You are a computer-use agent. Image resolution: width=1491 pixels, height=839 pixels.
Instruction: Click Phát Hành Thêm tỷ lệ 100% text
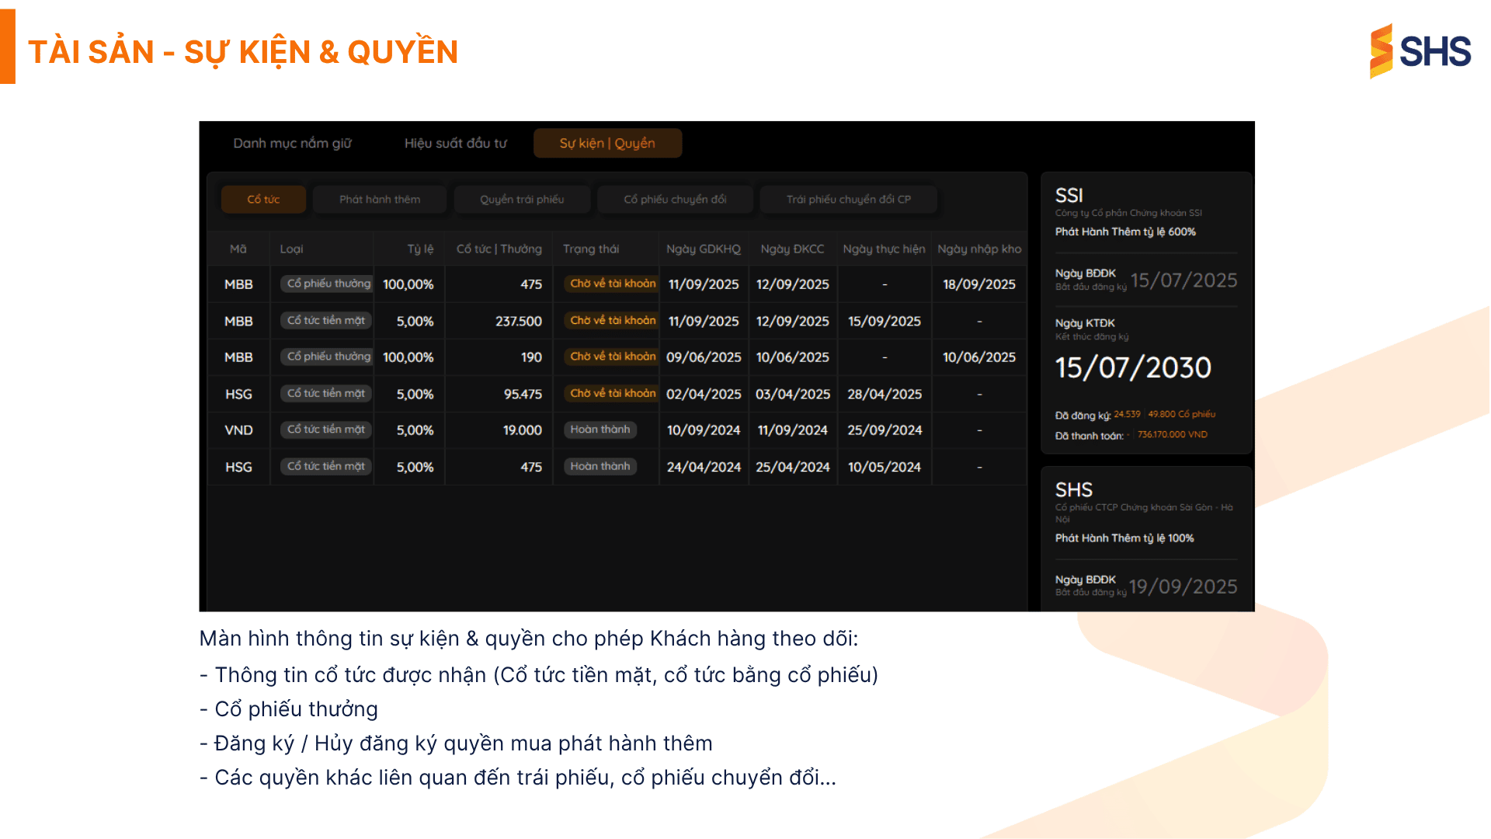1124,538
